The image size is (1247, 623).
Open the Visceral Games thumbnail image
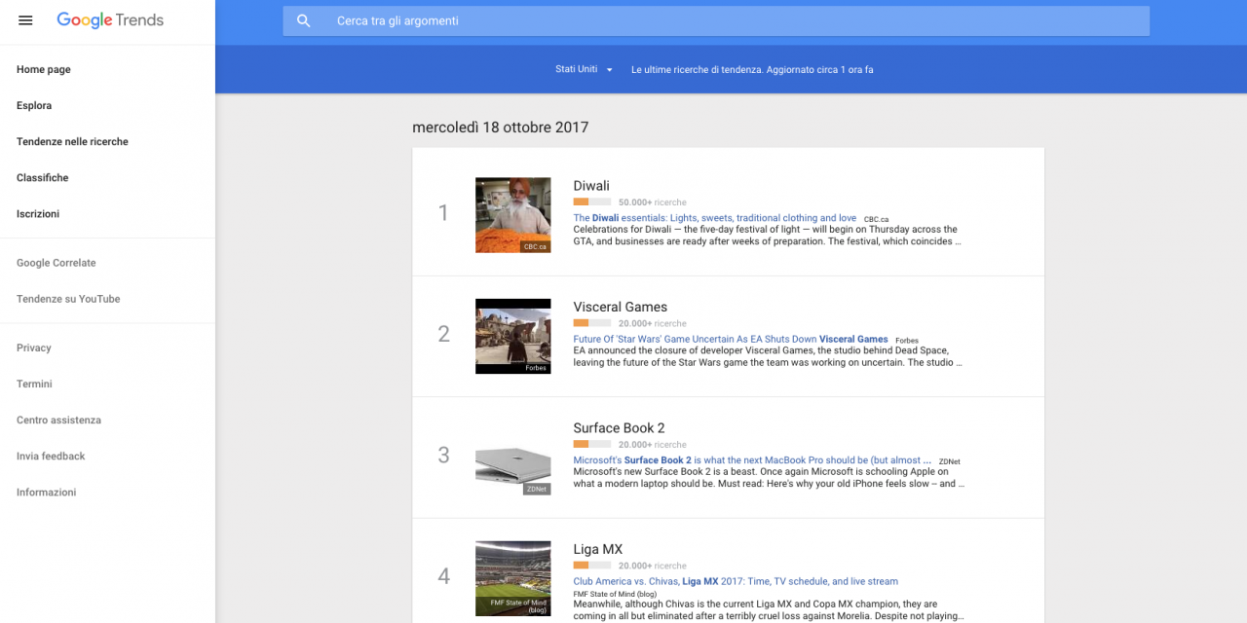(513, 336)
